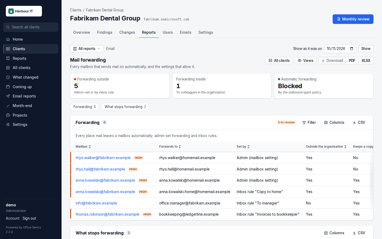
Task: Open the All reports dropdown
Action: tap(87, 49)
